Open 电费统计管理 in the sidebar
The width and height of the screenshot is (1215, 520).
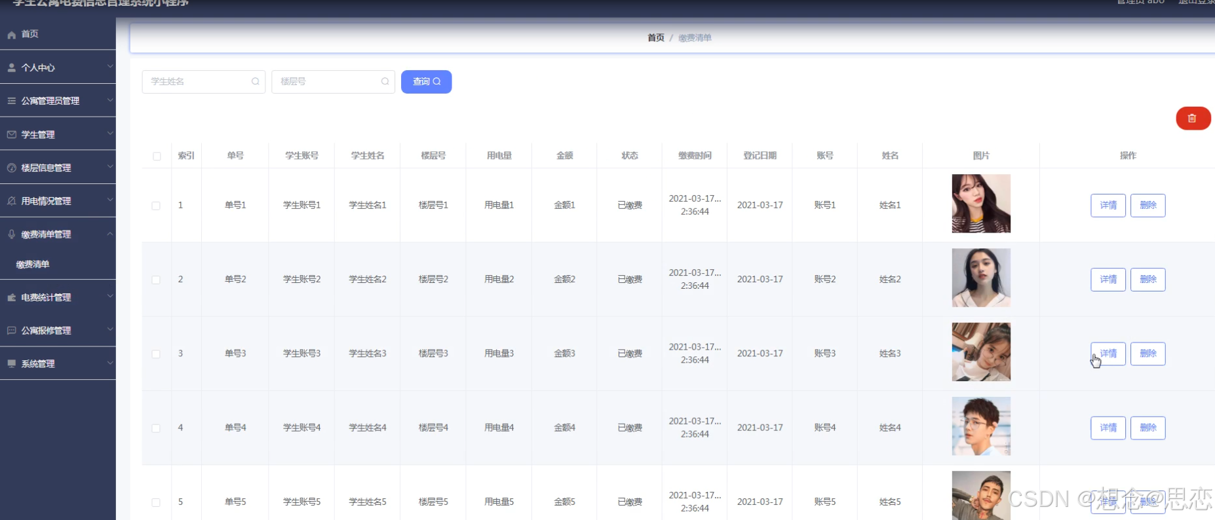(58, 297)
